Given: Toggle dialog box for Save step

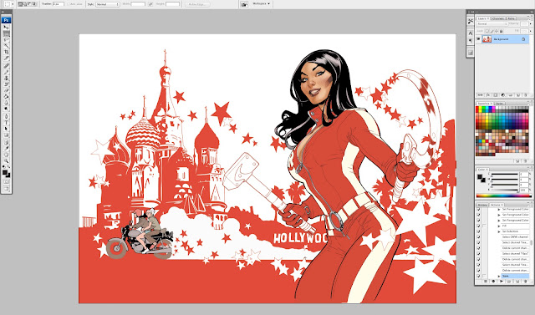Looking at the screenshot, I should [484, 276].
